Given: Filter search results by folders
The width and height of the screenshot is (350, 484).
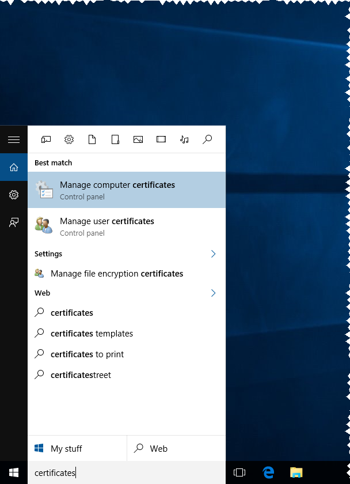Looking at the screenshot, I should click(115, 139).
